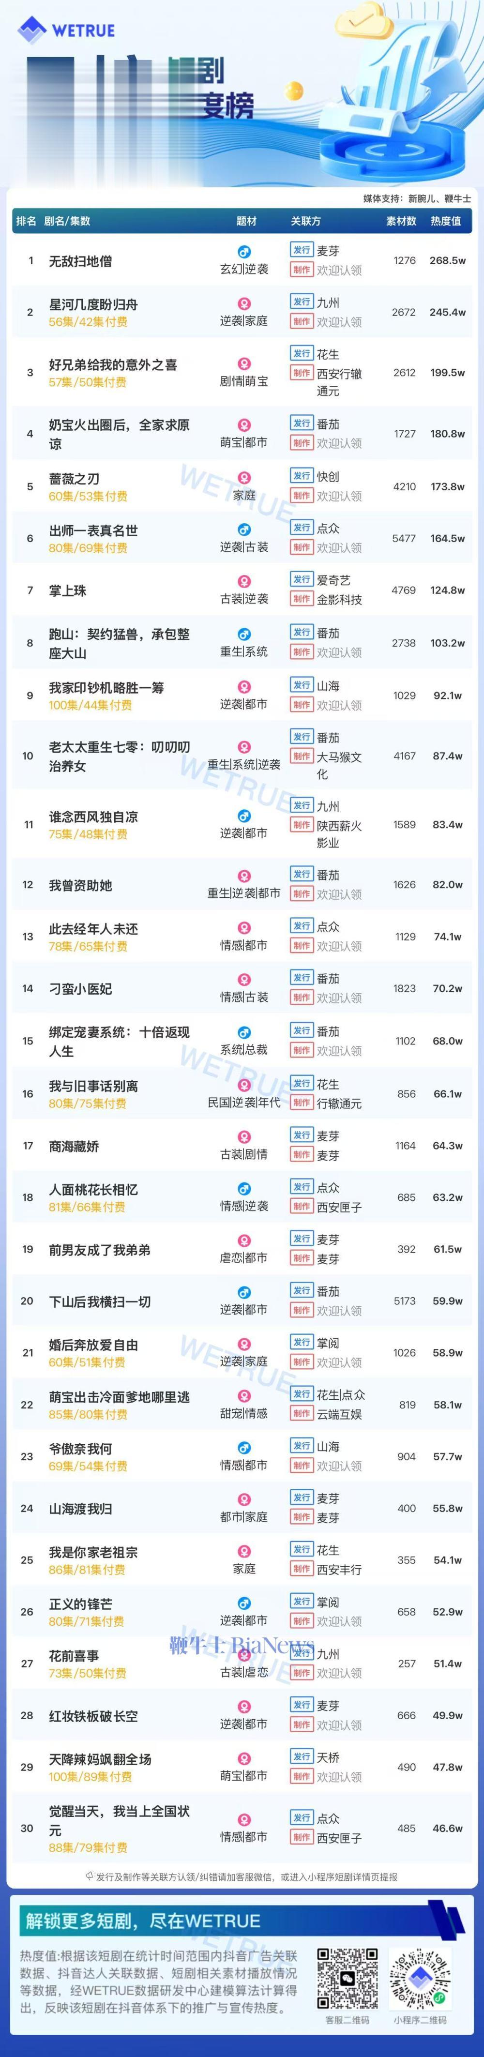Click the 制作 tag beside 金影科技

tap(301, 599)
